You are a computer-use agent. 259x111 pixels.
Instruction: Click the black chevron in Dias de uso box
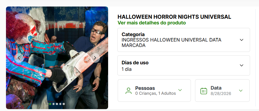pos(242,65)
